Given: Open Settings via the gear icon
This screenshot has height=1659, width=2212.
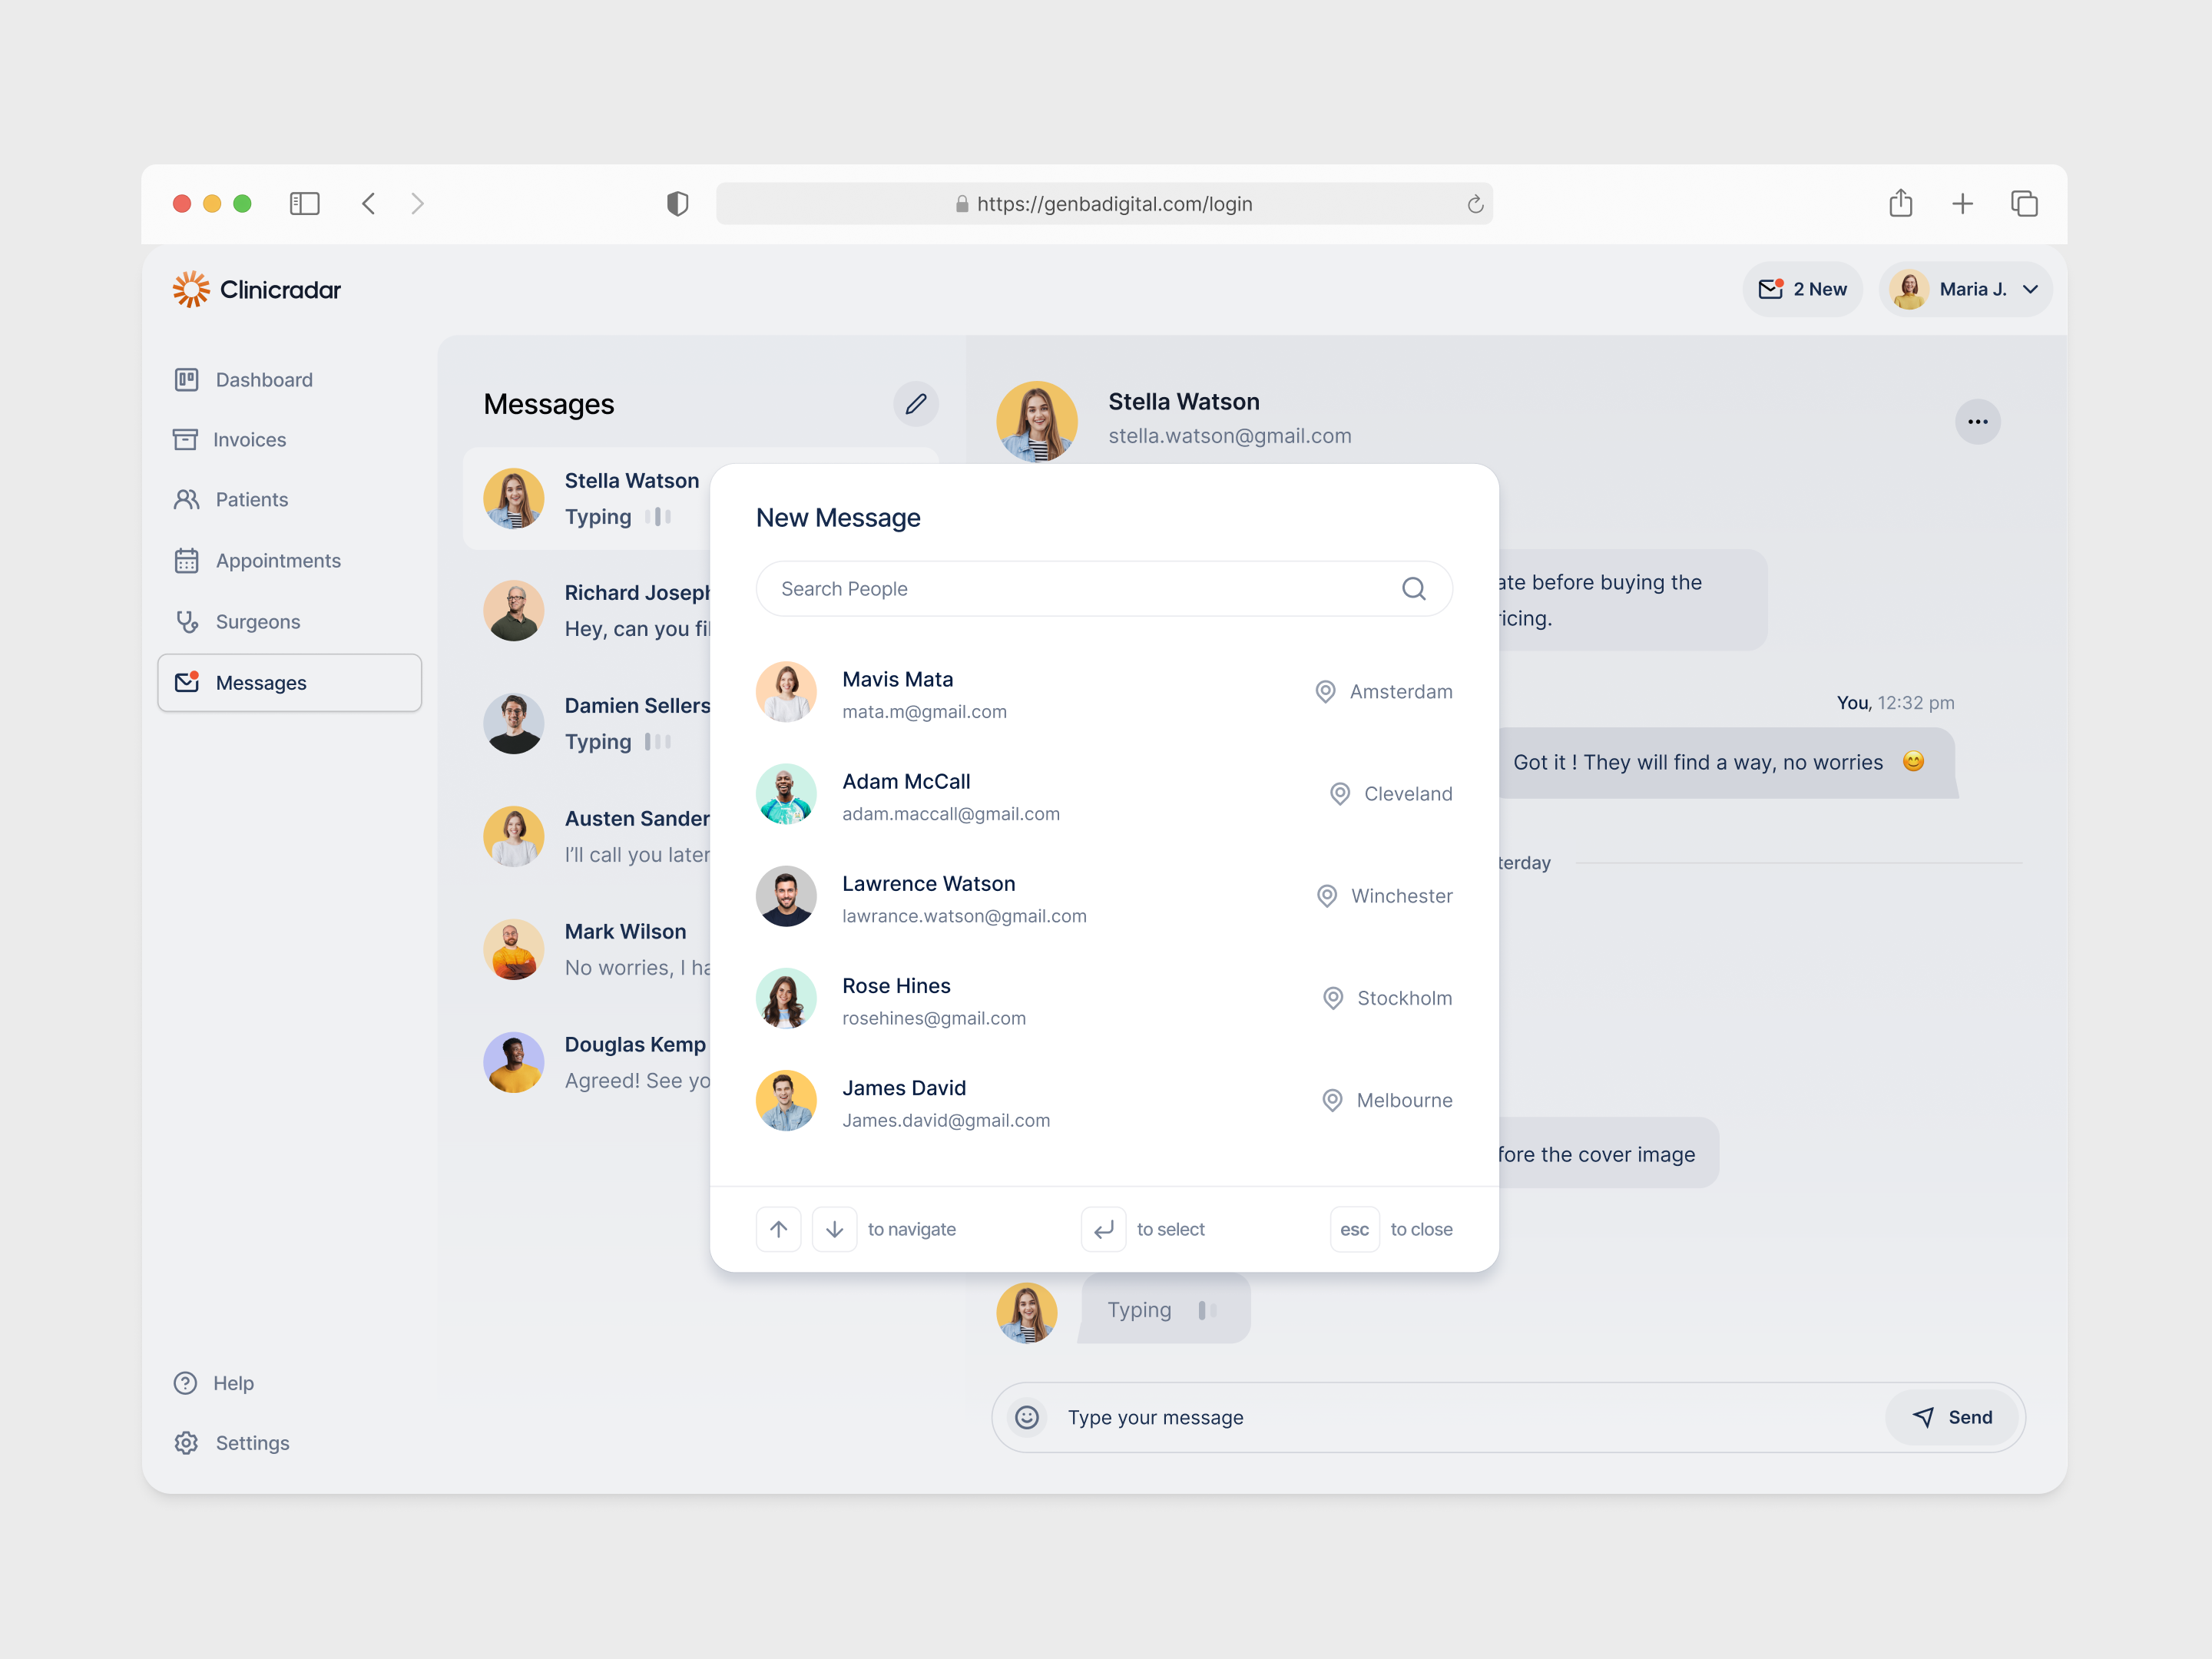Looking at the screenshot, I should tap(186, 1442).
